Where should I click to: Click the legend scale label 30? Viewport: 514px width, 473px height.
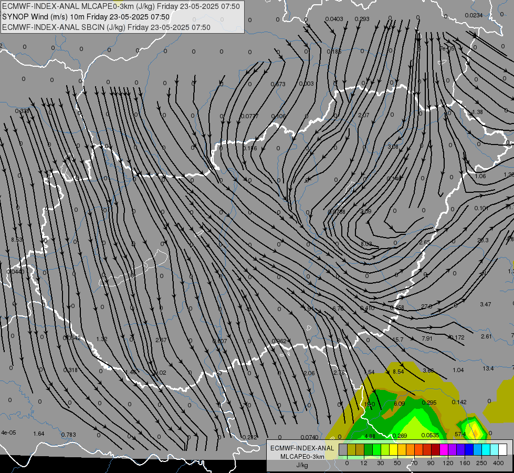point(380,463)
